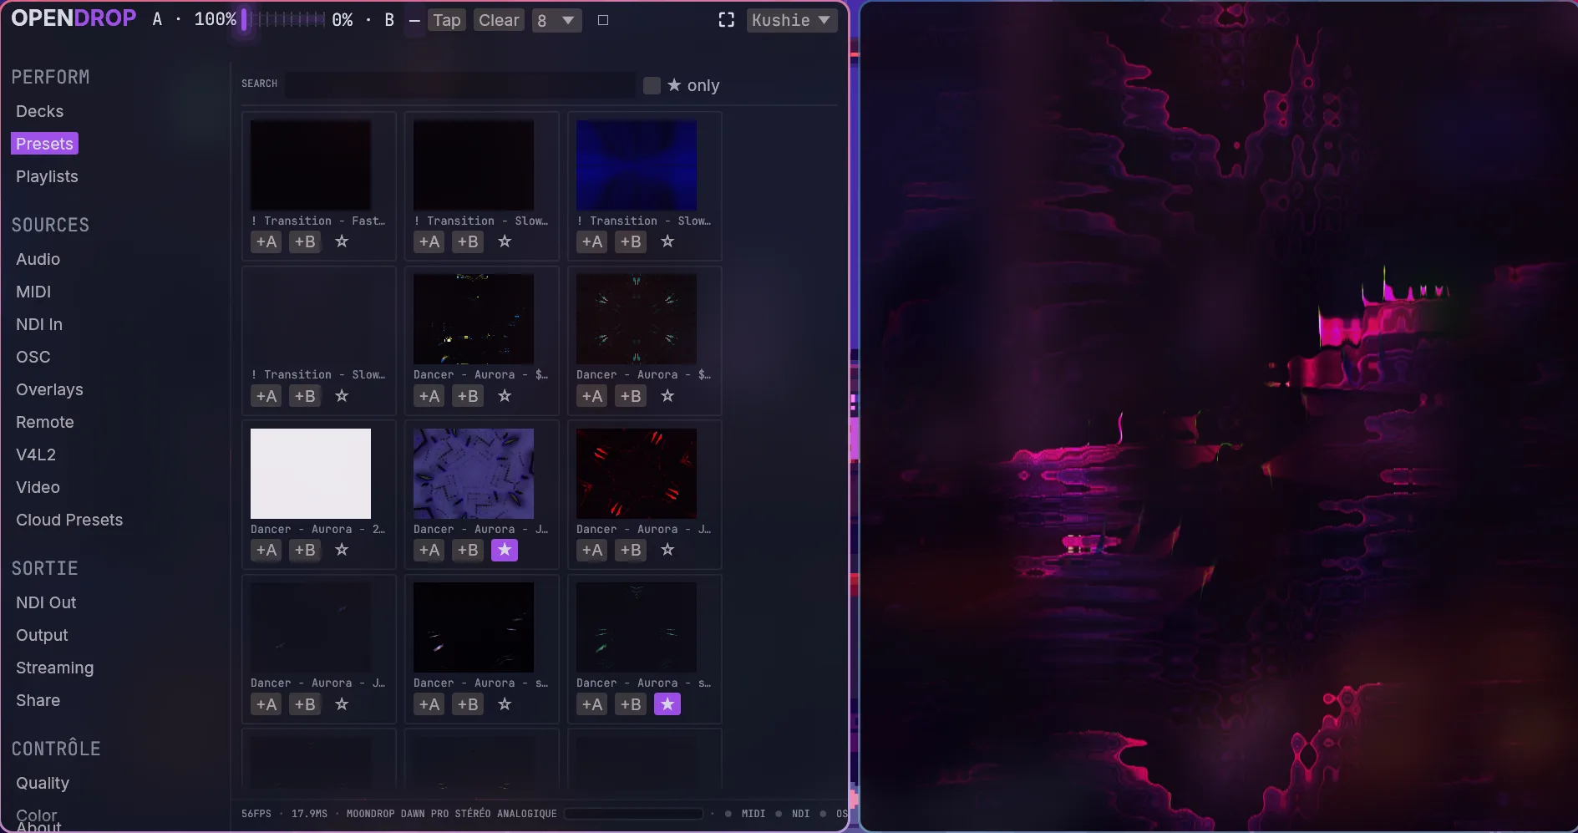Screen dimensions: 1578x833
Task: Click the Clear button in the top bar
Action: tap(499, 20)
